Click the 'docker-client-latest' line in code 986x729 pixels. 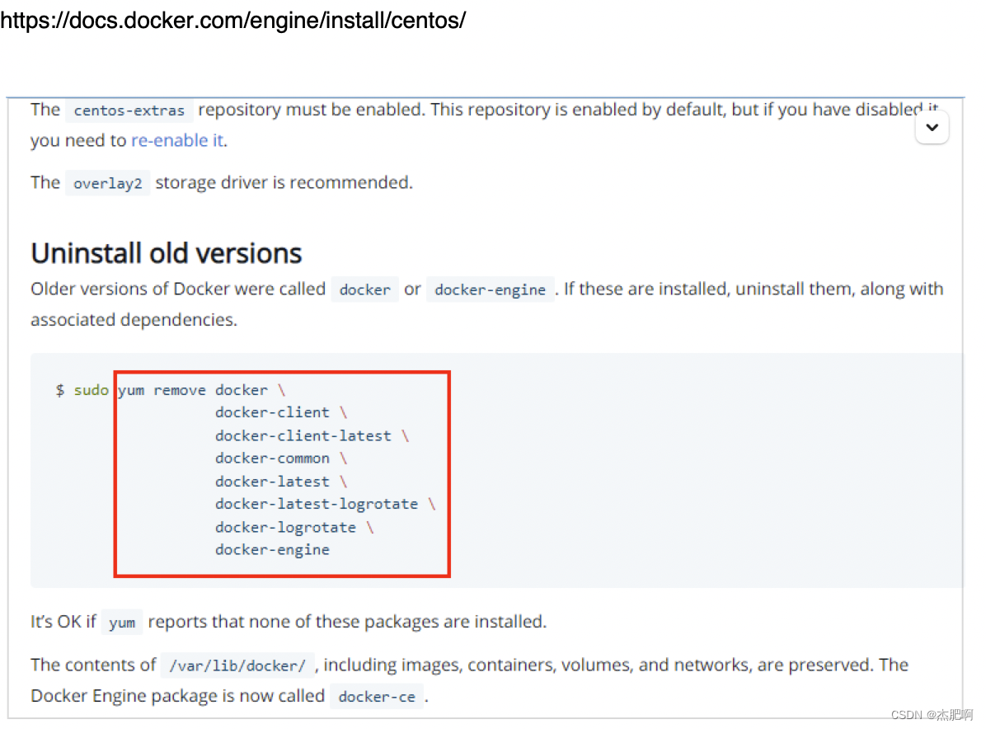point(303,436)
